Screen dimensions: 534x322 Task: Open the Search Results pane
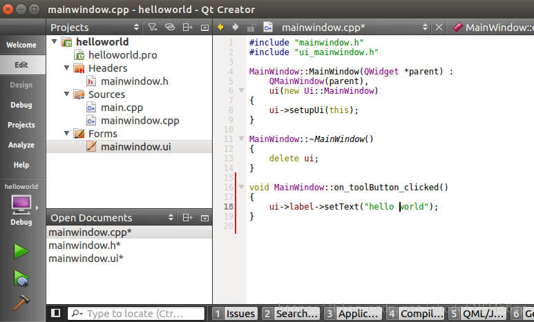[x=292, y=314]
